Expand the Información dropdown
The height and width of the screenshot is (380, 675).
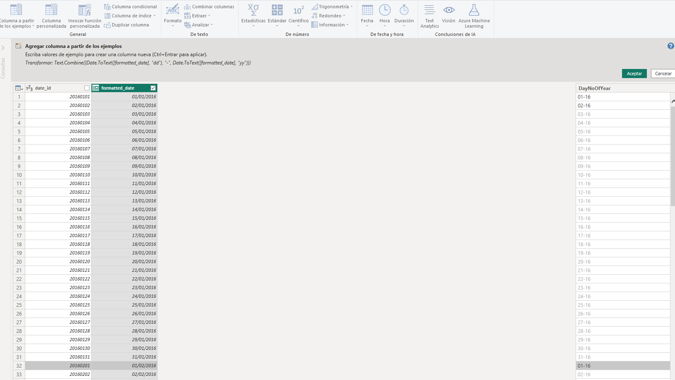[x=348, y=25]
